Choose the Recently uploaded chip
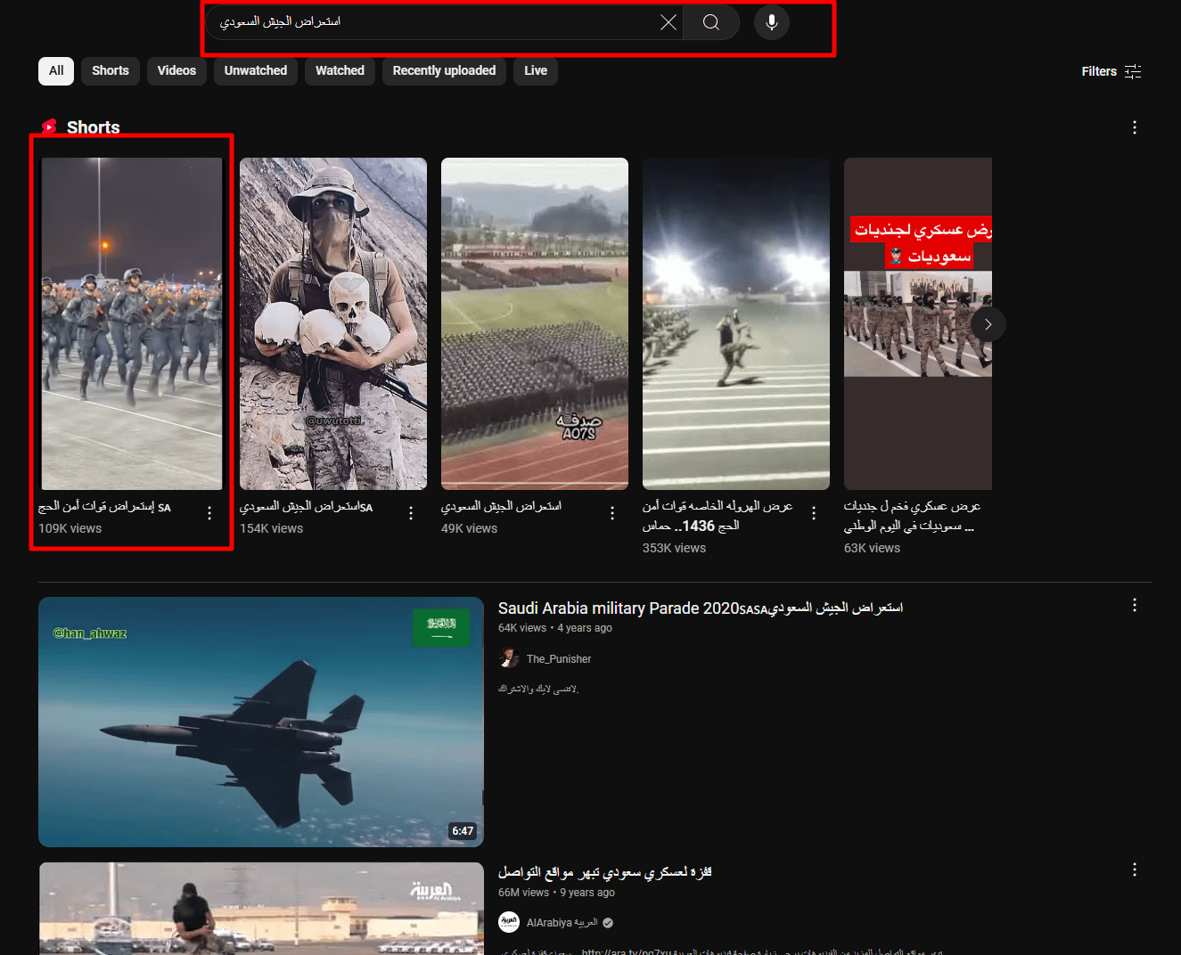The width and height of the screenshot is (1181, 955). [444, 71]
